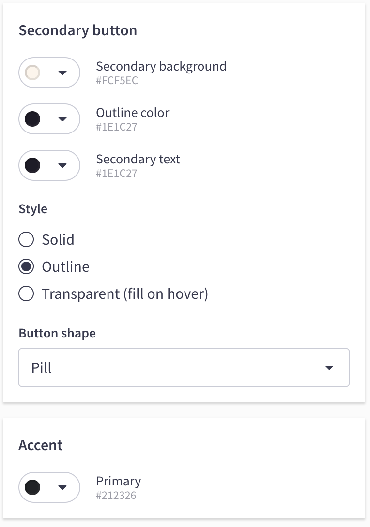Screen dimensions: 370x527
Task: Click the #FCF5EC hex code text
Action: click(x=117, y=81)
